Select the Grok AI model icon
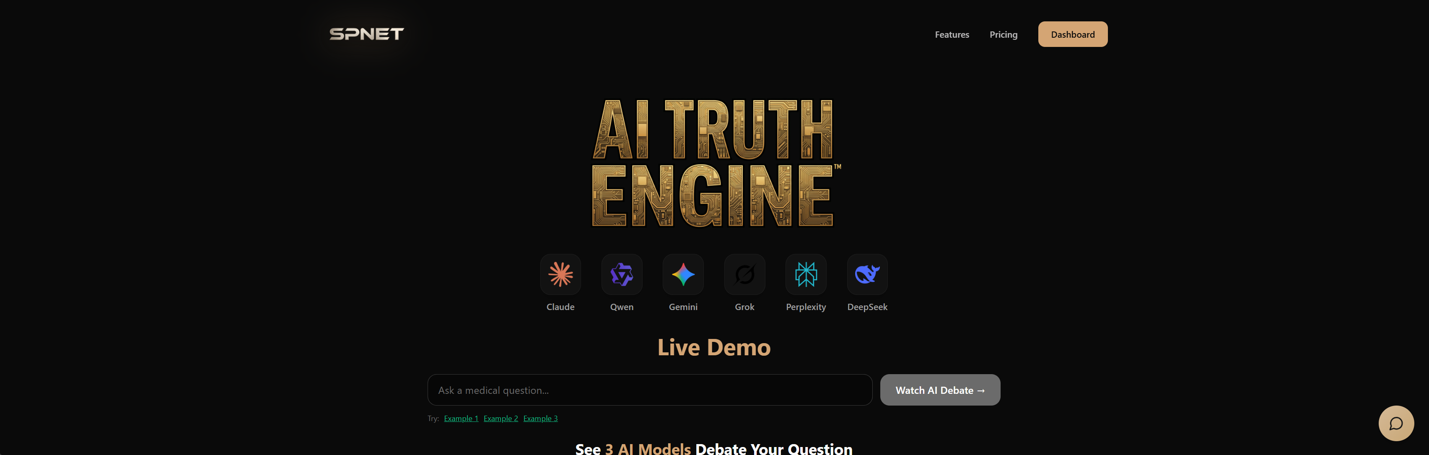This screenshot has width=1429, height=455. pos(744,274)
